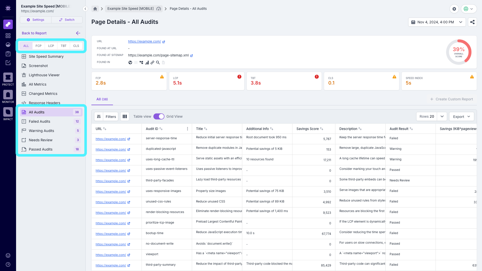
Task: Collapse the sidebar with the chevron button
Action: tap(85, 9)
